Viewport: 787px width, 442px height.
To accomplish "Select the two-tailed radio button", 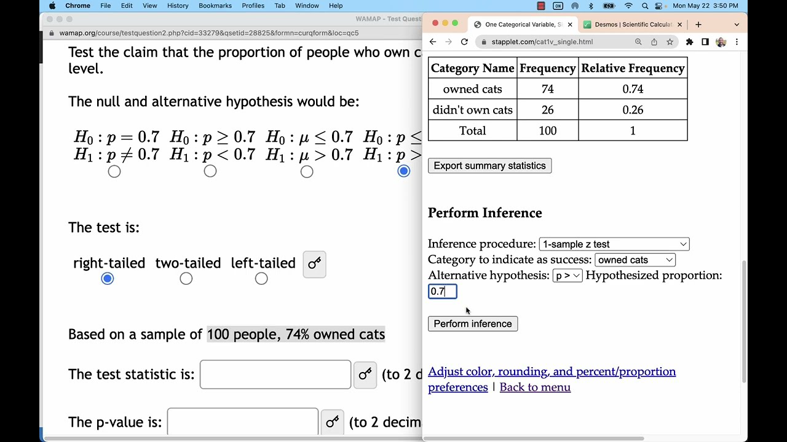I will 186,279.
